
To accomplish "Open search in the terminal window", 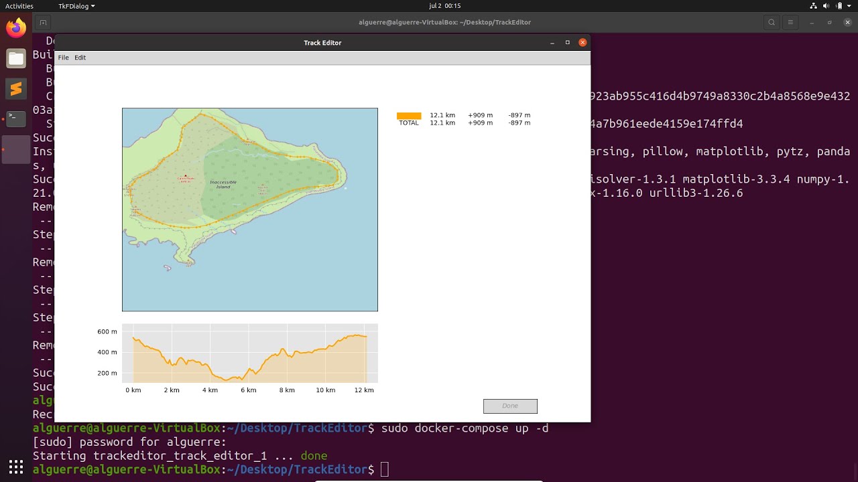I will (772, 22).
